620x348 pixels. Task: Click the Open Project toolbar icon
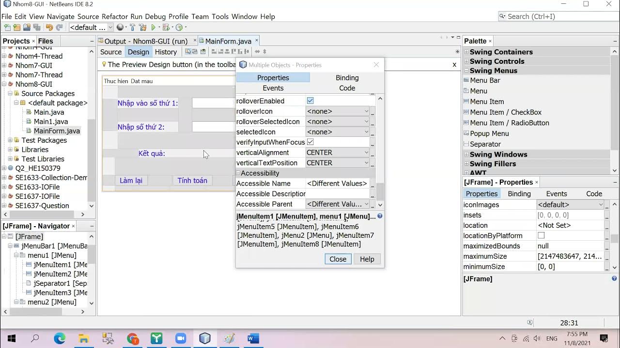point(27,28)
